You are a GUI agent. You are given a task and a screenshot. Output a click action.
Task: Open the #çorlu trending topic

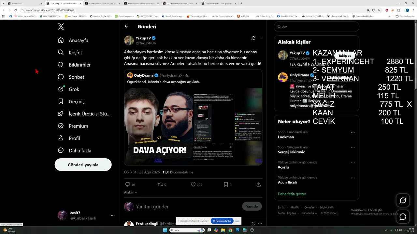pos(283,167)
